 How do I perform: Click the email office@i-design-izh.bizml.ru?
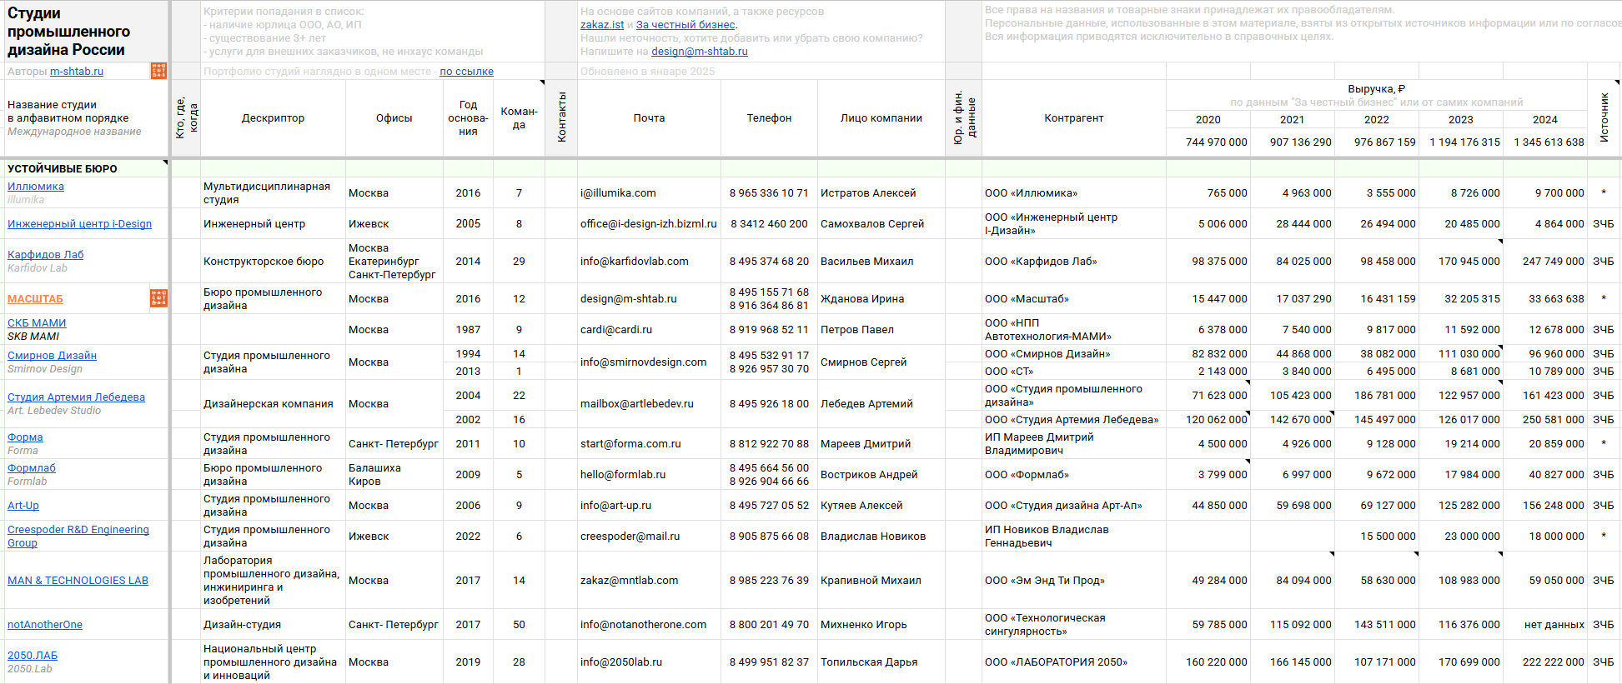[649, 224]
